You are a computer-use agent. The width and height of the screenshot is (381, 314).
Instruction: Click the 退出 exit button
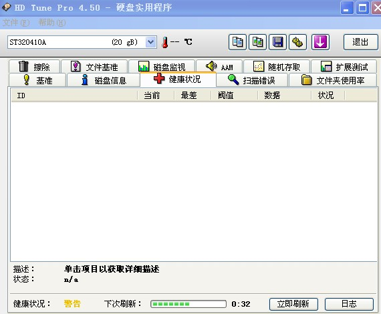[360, 42]
